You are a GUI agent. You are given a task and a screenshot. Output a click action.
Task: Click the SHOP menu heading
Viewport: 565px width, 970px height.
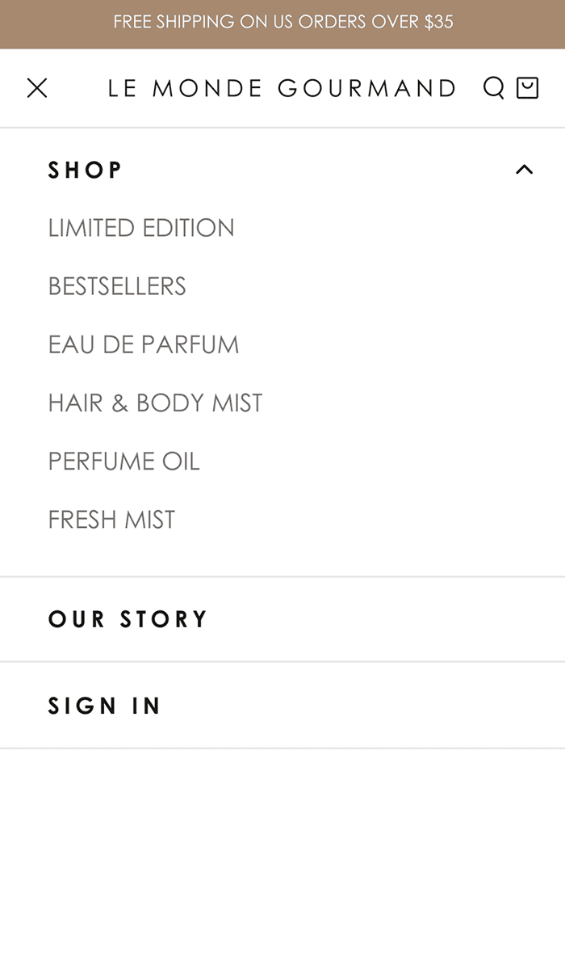pos(86,170)
